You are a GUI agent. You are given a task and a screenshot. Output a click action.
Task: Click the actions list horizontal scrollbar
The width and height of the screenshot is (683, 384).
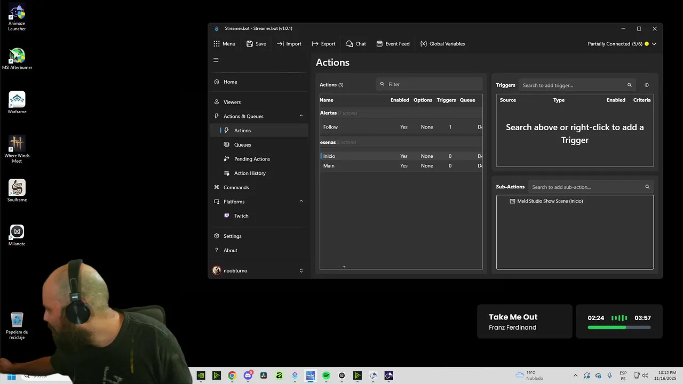coord(344,267)
